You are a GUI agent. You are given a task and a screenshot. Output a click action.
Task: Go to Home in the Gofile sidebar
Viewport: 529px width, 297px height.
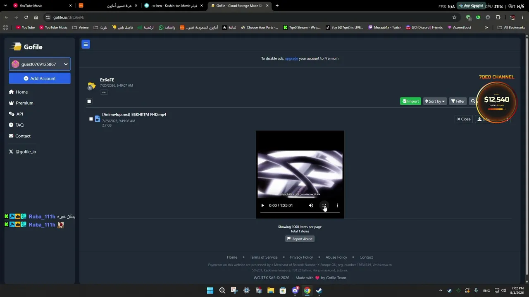19,92
